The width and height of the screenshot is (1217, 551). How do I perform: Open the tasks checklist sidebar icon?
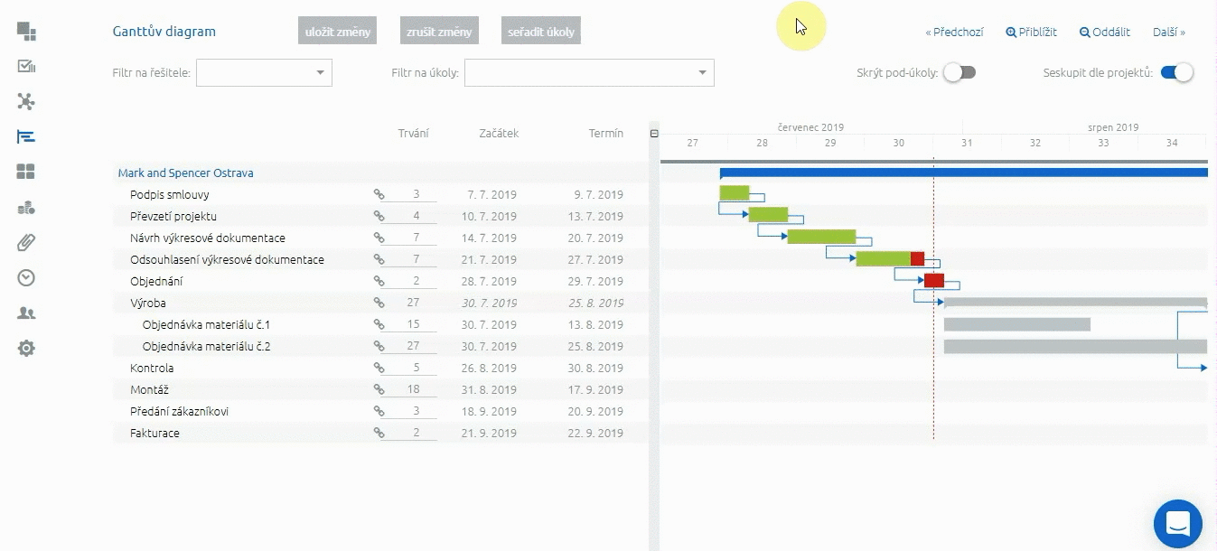tap(26, 66)
